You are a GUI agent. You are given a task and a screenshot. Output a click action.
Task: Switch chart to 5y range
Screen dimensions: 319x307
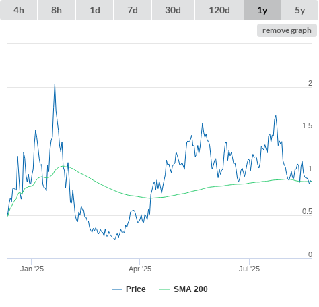click(x=300, y=10)
